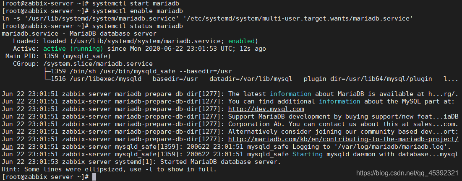Click the 'mariadb.service - MariaDB database server' header

coord(79,34)
